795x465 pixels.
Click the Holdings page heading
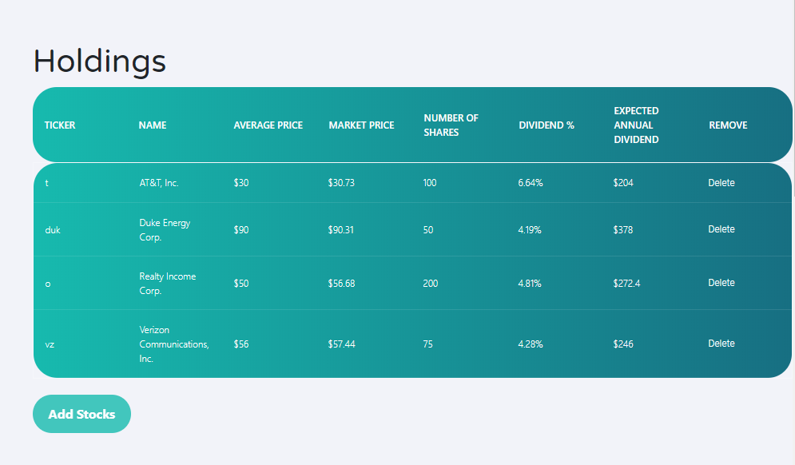100,62
